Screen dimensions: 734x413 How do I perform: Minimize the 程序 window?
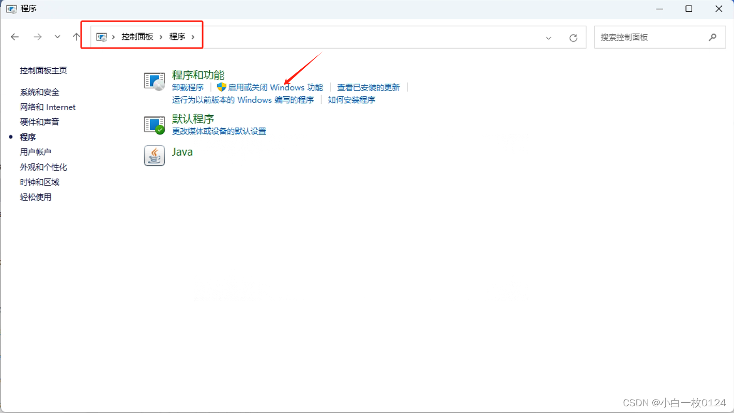[659, 9]
